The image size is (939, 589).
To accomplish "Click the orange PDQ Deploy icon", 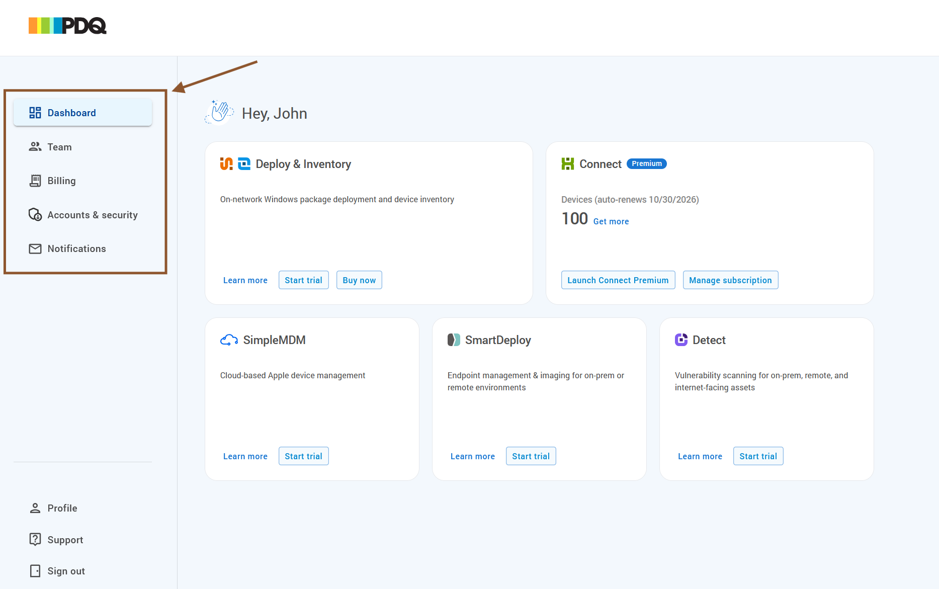I will click(x=226, y=164).
